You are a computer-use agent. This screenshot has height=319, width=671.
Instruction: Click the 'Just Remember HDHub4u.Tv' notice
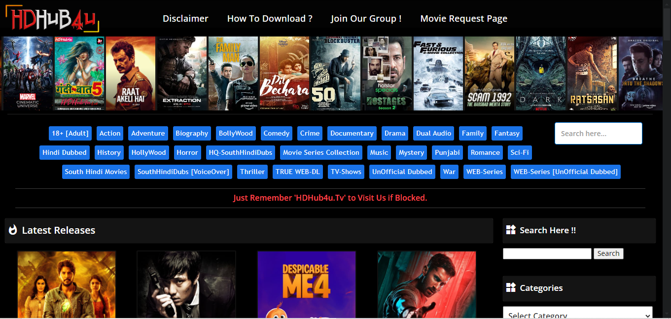pos(330,198)
